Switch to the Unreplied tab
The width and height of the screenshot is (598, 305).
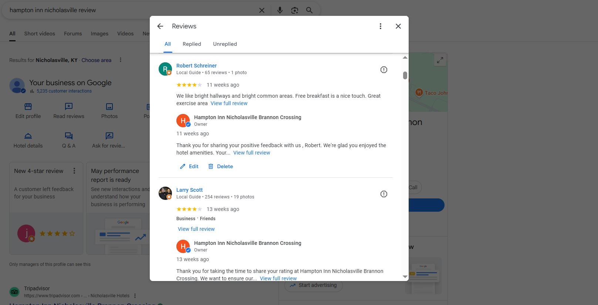click(225, 44)
